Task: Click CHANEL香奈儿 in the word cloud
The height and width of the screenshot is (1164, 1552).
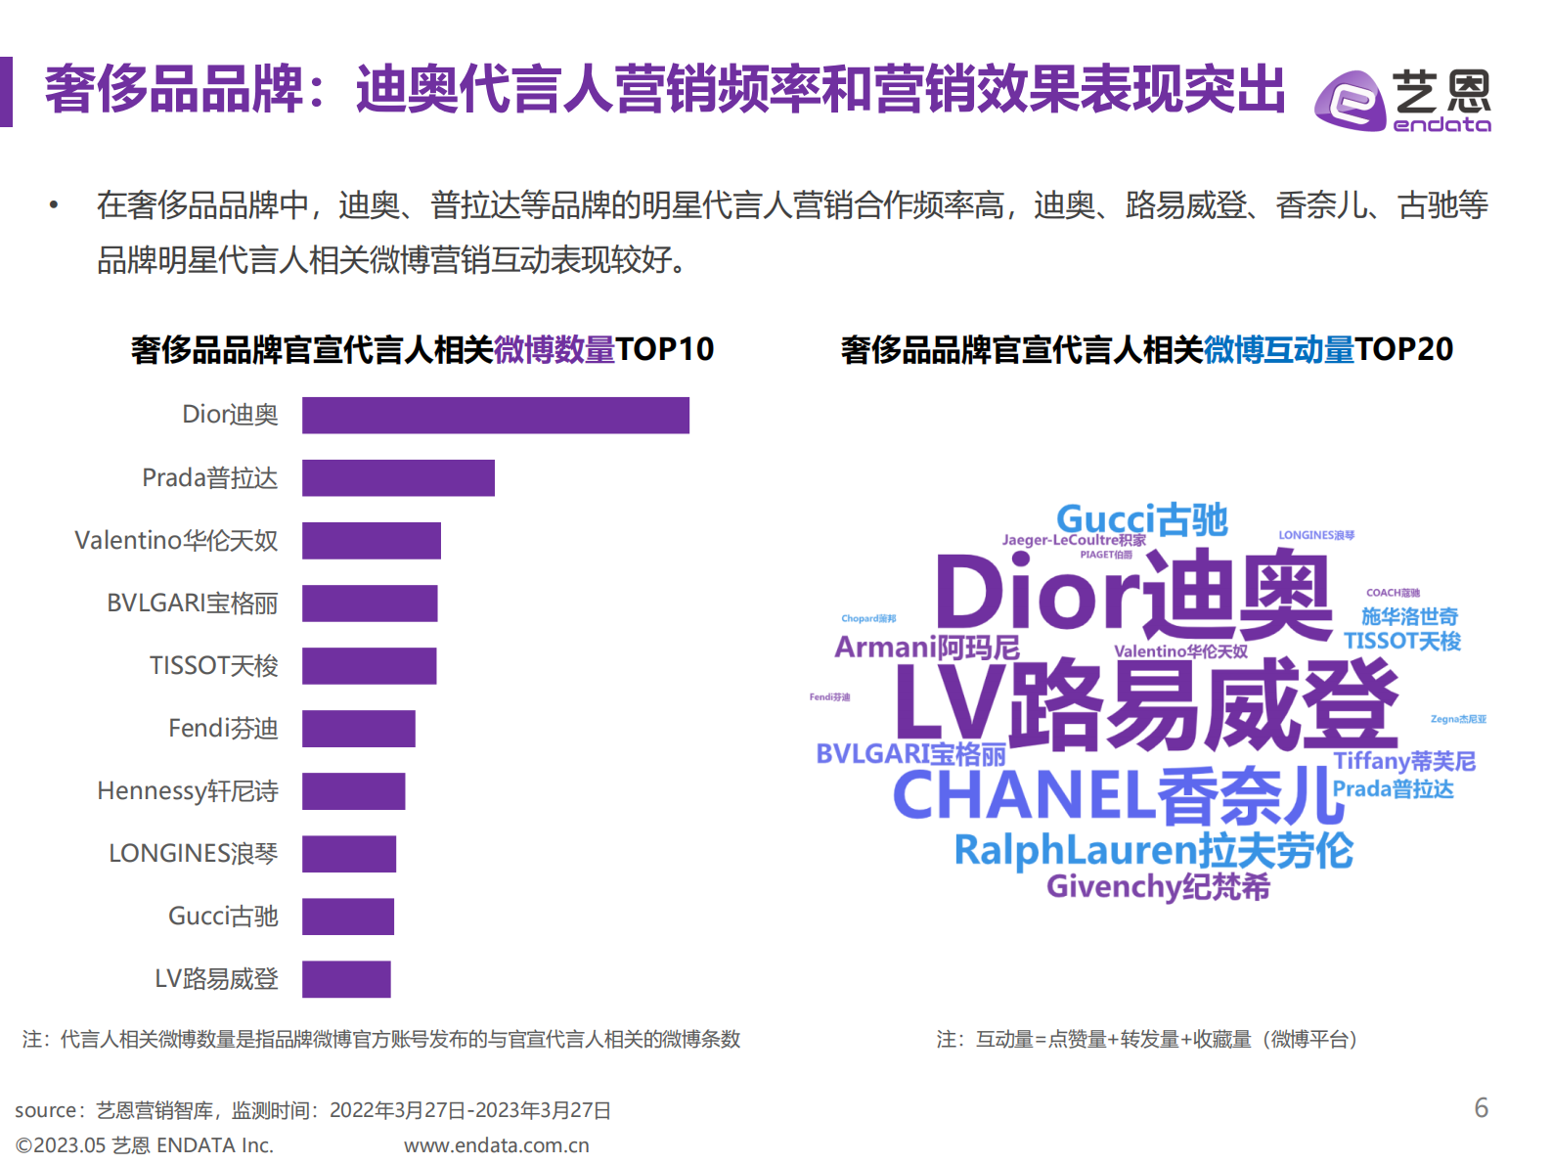Action: pyautogui.click(x=1119, y=794)
